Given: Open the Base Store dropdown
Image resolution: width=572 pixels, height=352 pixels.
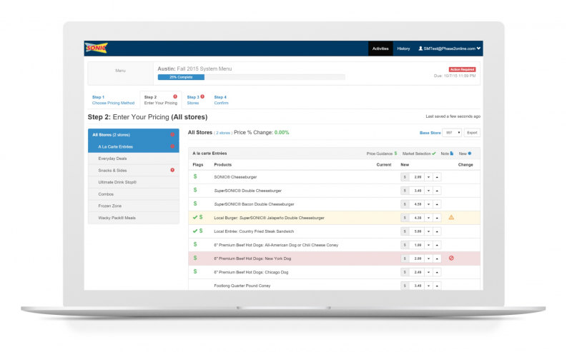Looking at the screenshot, I should [452, 133].
